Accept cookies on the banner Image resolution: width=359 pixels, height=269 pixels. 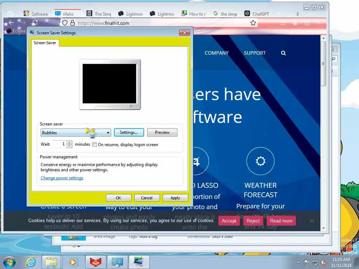point(229,221)
